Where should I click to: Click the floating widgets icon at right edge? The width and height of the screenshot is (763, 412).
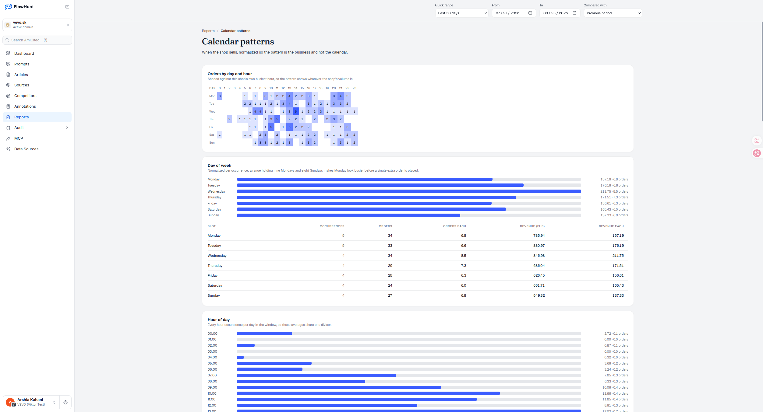(757, 141)
